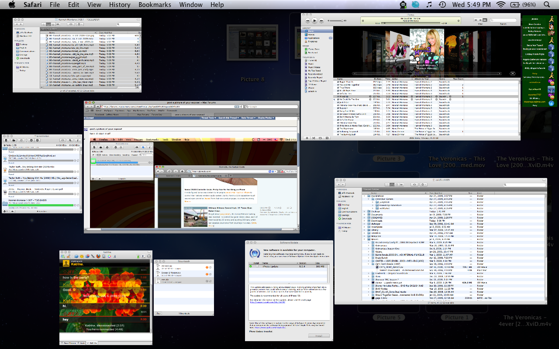The width and height of the screenshot is (559, 349).
Task: Open Spotlight search in menu bar
Action: tap(547, 4)
